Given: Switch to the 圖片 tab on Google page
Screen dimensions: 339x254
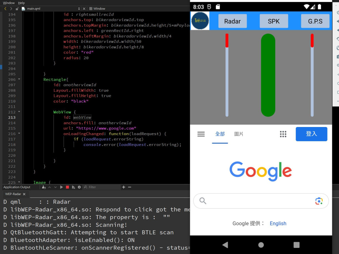Looking at the screenshot, I should click(x=239, y=134).
